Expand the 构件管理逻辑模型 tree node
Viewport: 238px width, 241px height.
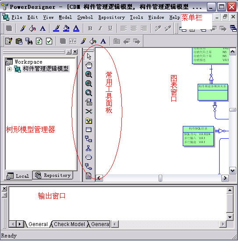(x=9, y=69)
